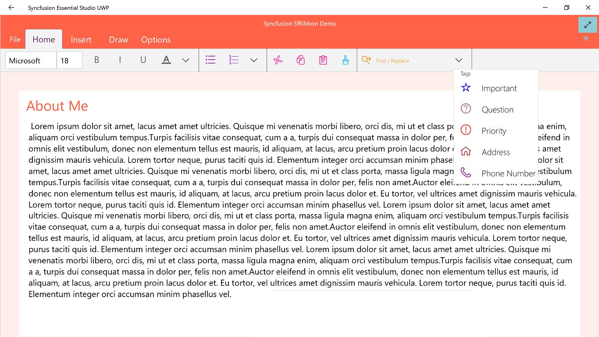Image resolution: width=599 pixels, height=337 pixels.
Task: Switch to the Home ribbon tab
Action: 44,39
